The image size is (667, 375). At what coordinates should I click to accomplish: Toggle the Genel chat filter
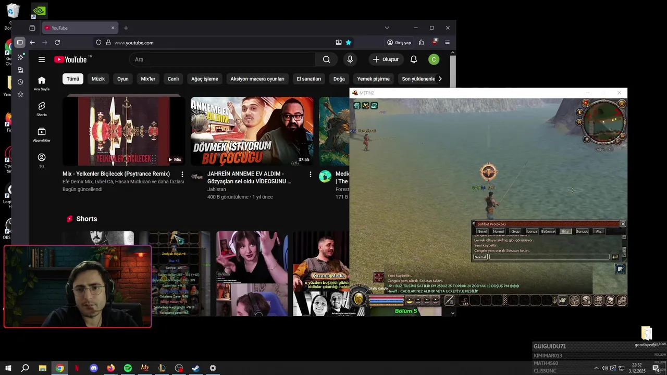pyautogui.click(x=482, y=231)
